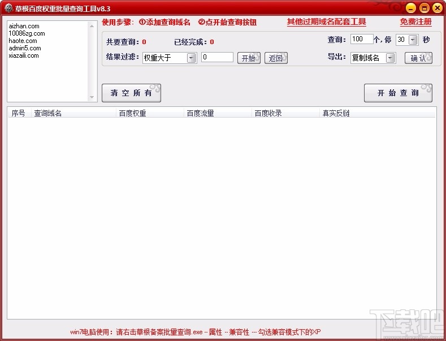Click the ②点开始查询按钮 step text
Image resolution: width=446 pixels, height=341 pixels.
click(x=228, y=22)
